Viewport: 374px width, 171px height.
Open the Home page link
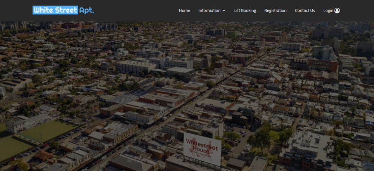184,10
